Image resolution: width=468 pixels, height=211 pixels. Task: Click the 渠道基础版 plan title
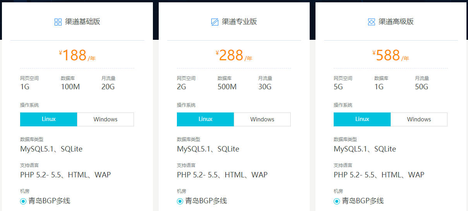point(82,22)
